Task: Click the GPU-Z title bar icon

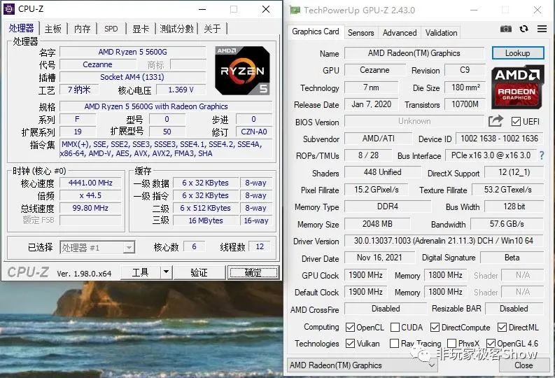Action: 295,10
